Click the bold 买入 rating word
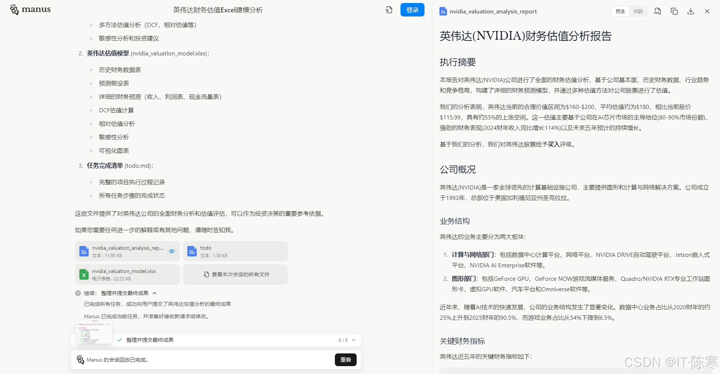Image resolution: width=720 pixels, height=374 pixels. 554,145
